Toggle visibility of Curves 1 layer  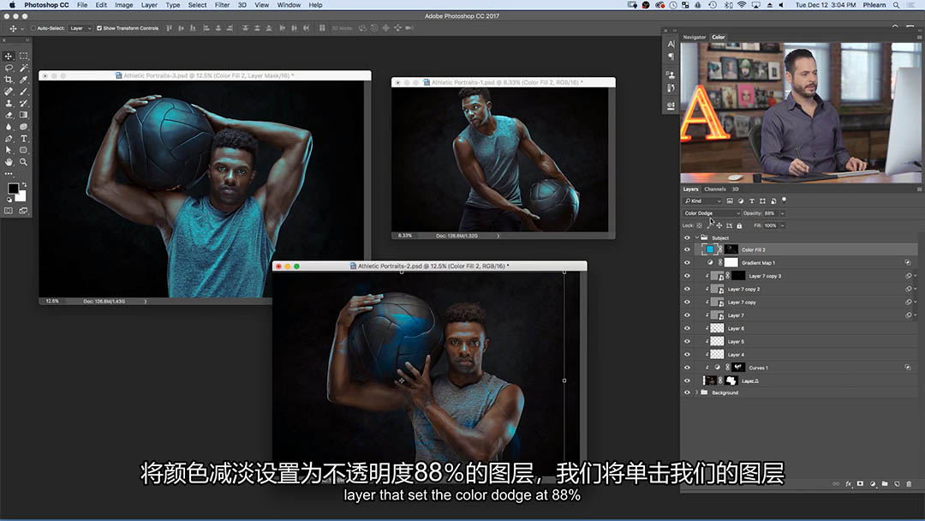click(687, 368)
